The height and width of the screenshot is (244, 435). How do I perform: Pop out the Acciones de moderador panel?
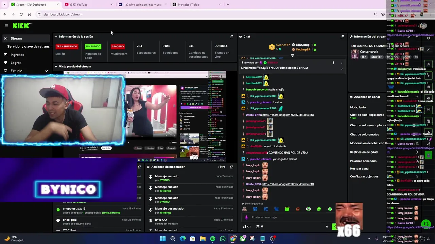click(x=232, y=167)
